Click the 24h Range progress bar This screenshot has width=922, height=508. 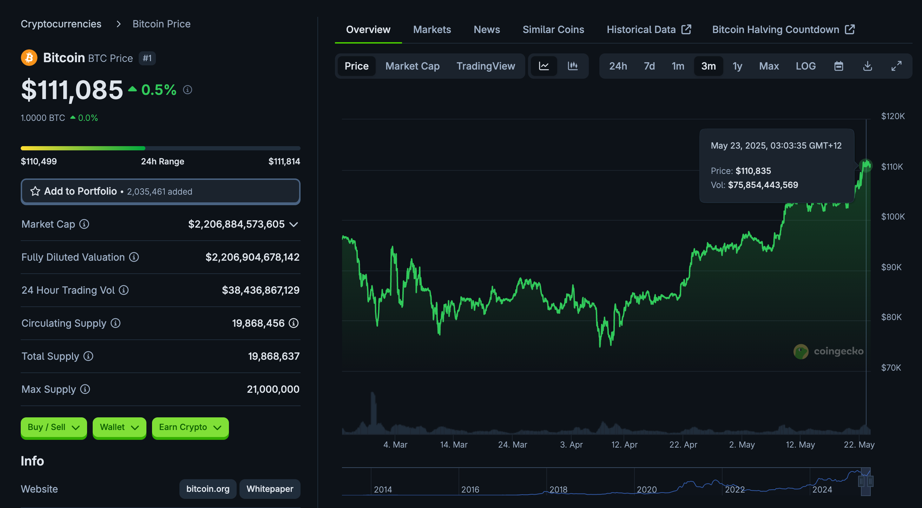160,148
